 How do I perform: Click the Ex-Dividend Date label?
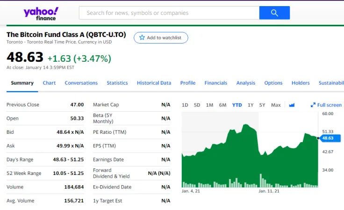112,187
